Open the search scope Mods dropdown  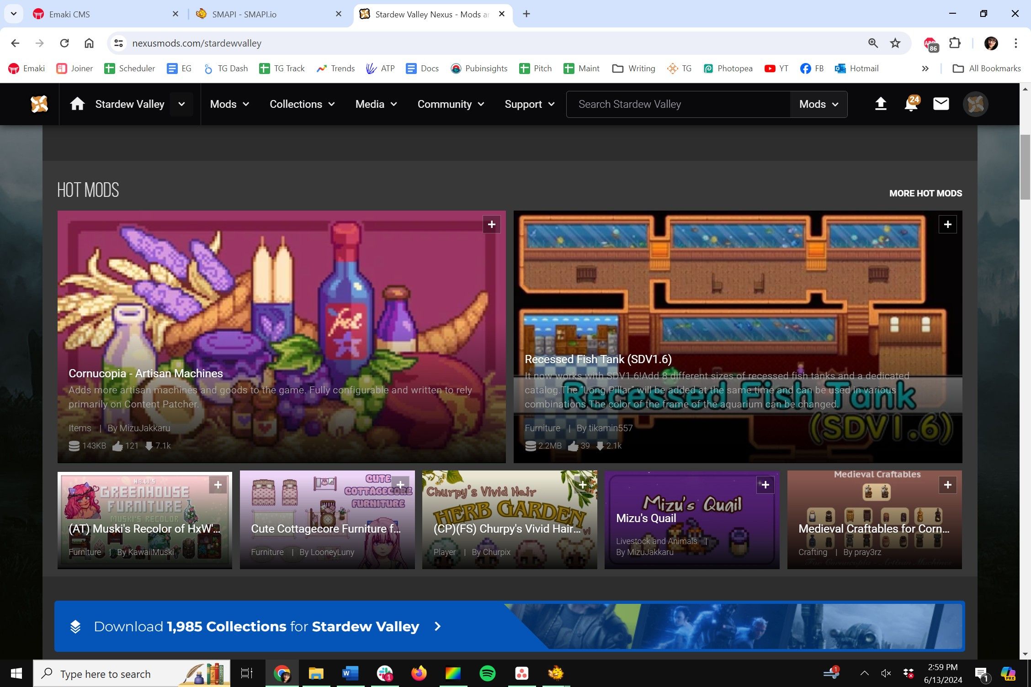point(818,104)
